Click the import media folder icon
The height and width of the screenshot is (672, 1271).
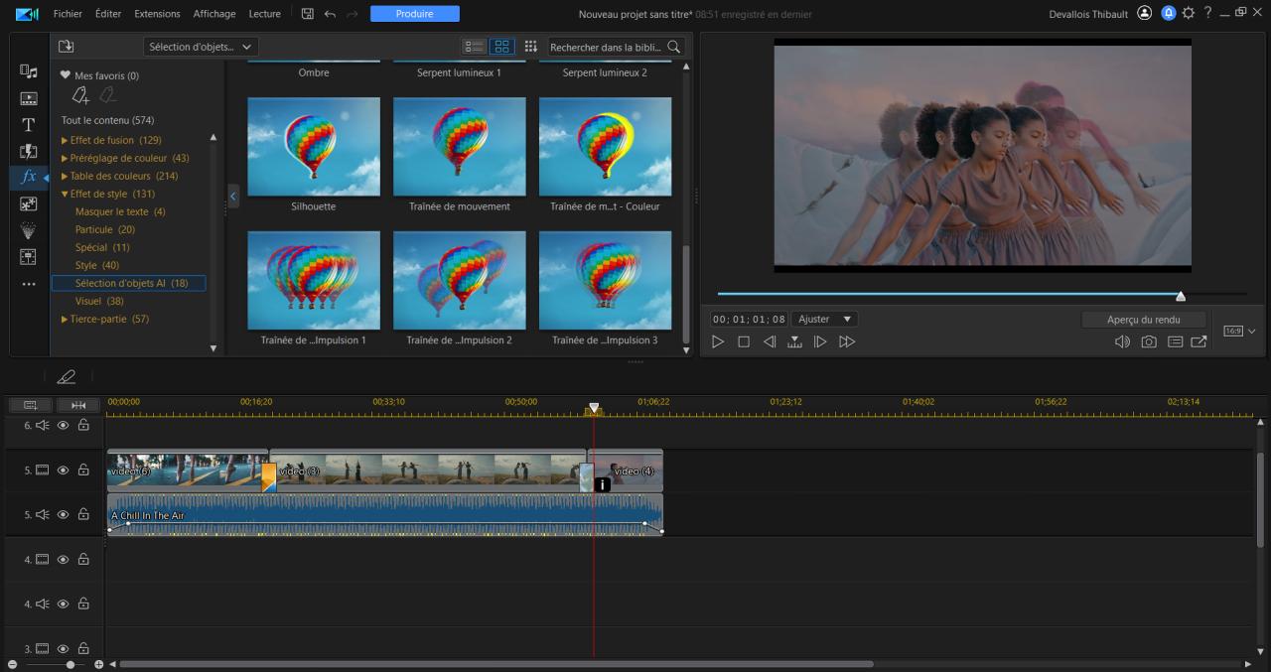click(x=67, y=47)
